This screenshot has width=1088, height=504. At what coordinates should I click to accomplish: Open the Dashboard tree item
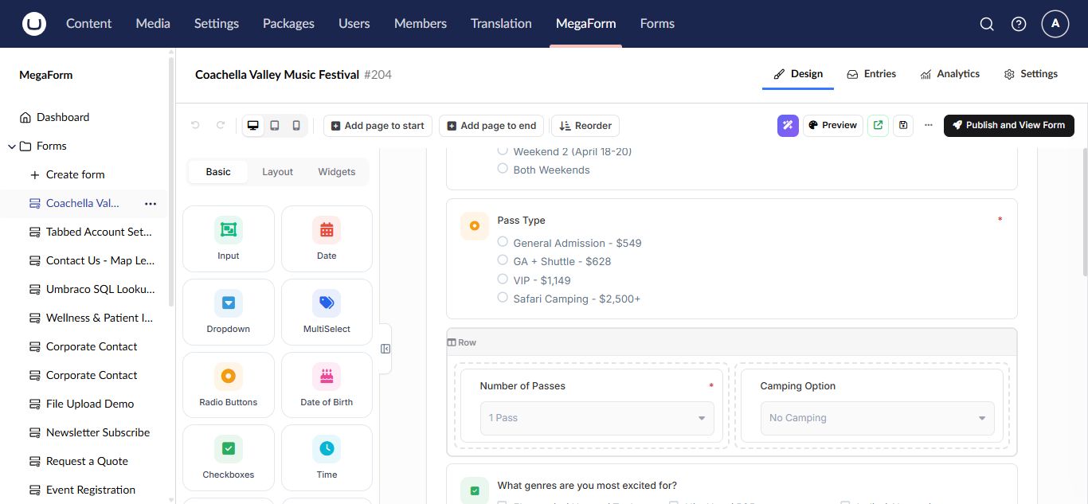coord(63,118)
